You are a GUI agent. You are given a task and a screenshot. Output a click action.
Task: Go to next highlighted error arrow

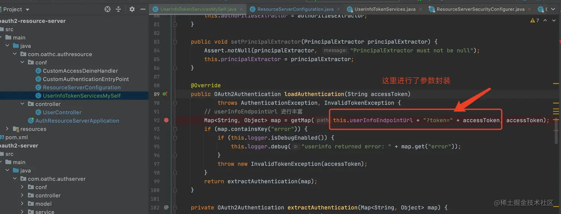click(554, 20)
